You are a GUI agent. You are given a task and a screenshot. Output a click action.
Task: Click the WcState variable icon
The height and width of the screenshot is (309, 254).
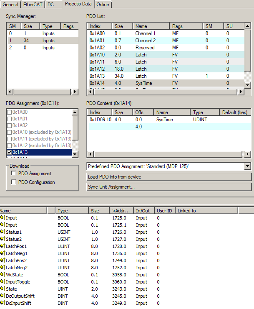[x=3, y=274]
